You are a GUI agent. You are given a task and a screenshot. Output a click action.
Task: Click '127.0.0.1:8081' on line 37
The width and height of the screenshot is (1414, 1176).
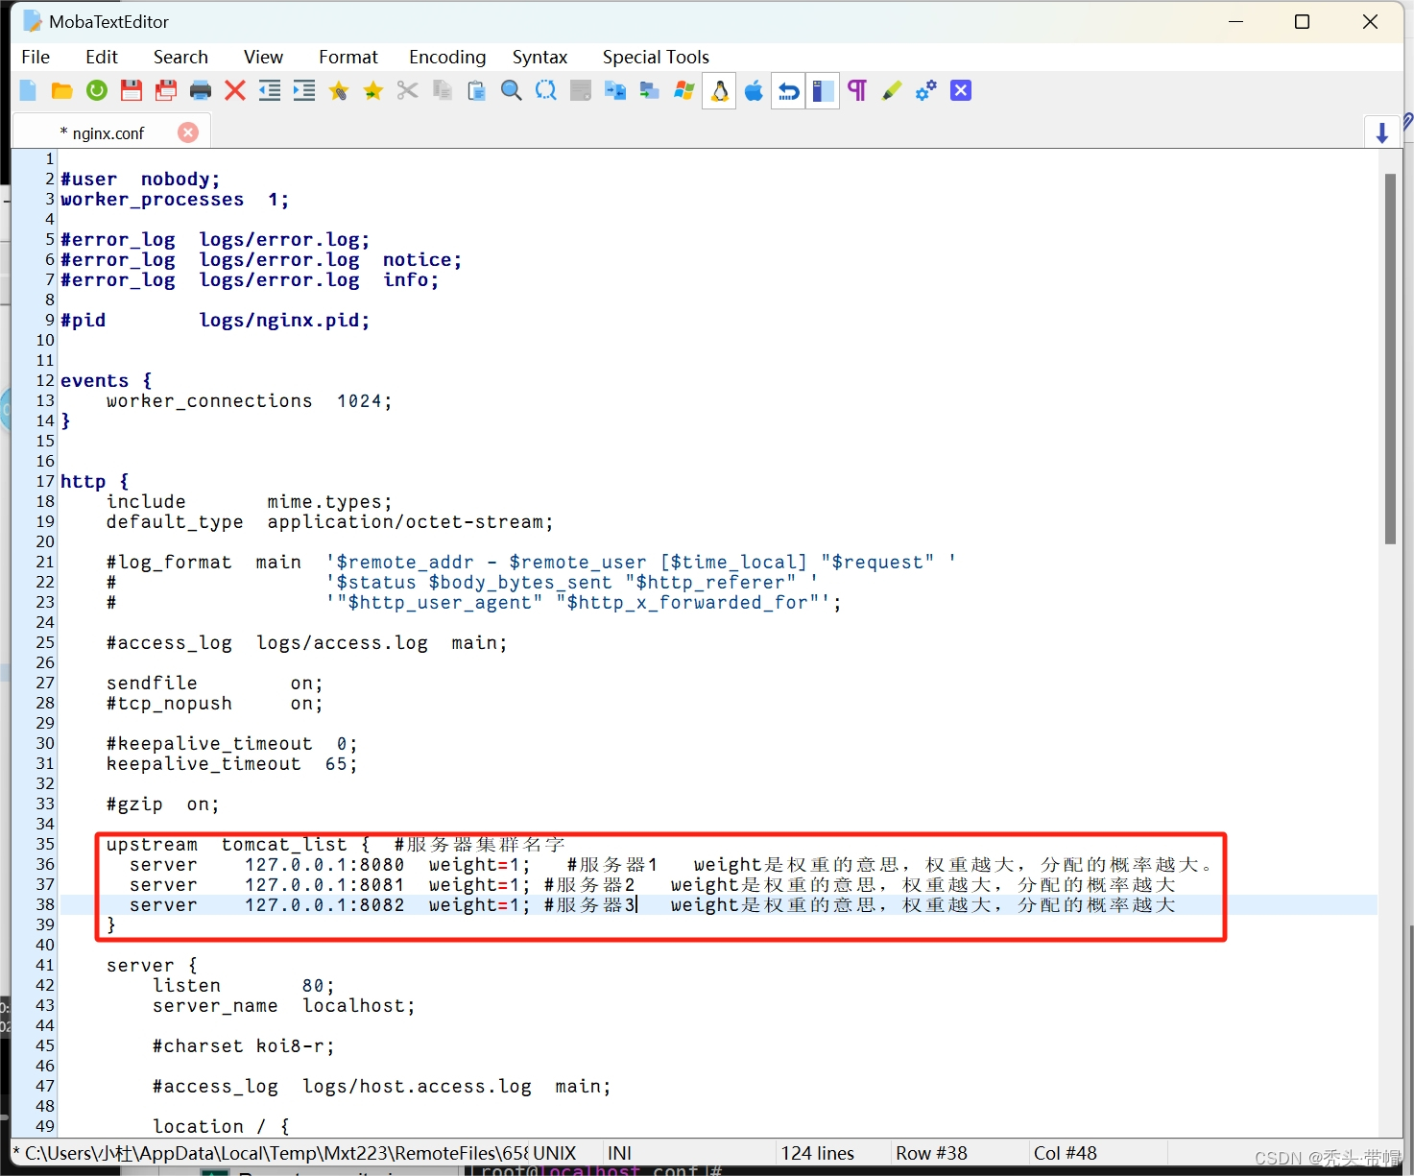[324, 885]
